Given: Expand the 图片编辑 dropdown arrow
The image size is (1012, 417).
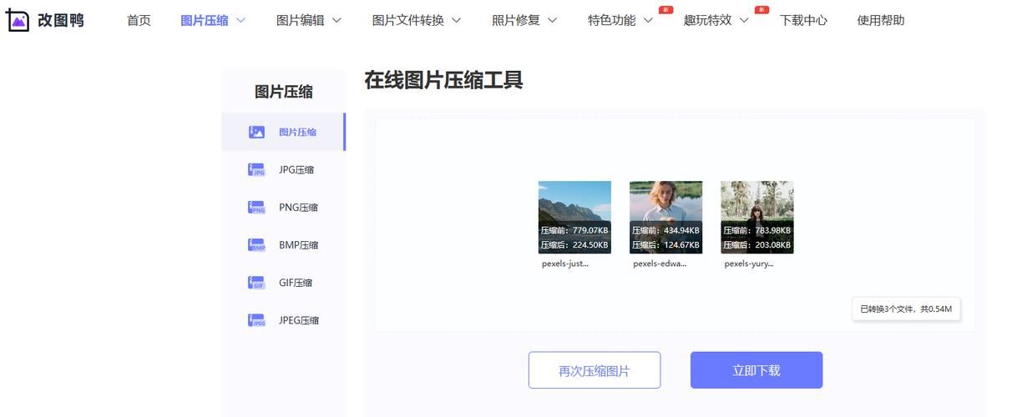Looking at the screenshot, I should coord(336,20).
